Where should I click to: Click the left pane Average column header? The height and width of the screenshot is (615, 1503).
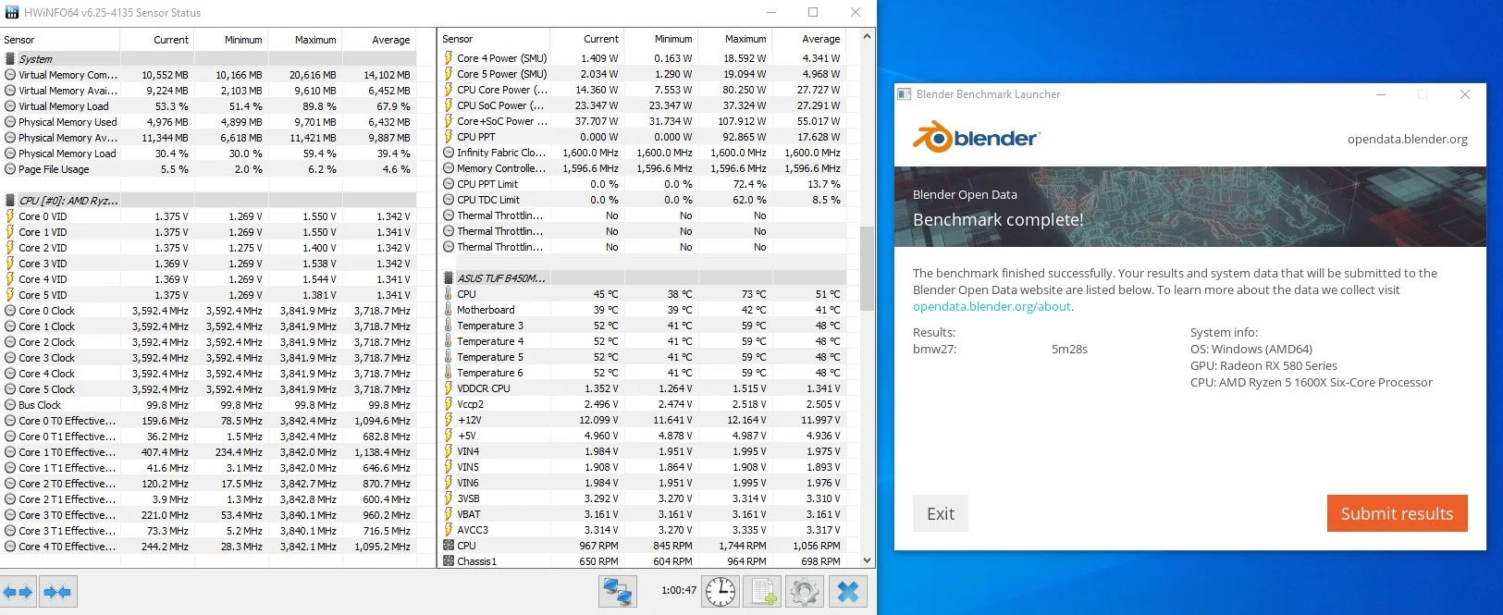(378, 40)
